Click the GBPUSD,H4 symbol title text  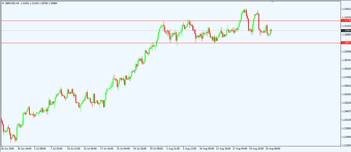pyautogui.click(x=12, y=3)
